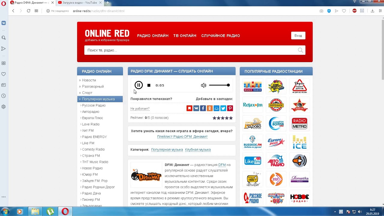Open bookmarks heart in Opera sidebar
Viewport: 384px width, 216px height.
tap(4, 74)
